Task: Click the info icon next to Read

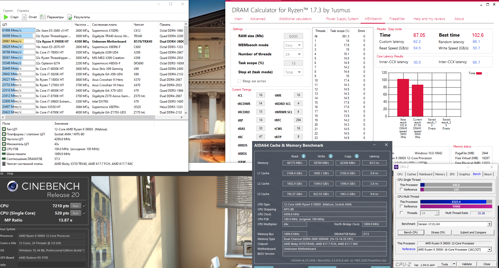Action: click(x=303, y=156)
